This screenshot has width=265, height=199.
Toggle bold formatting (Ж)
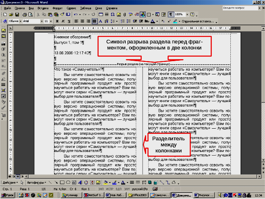point(57,21)
